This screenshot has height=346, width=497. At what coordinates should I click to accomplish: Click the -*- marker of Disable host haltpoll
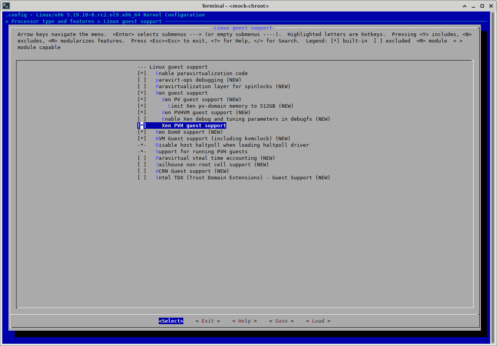[142, 145]
